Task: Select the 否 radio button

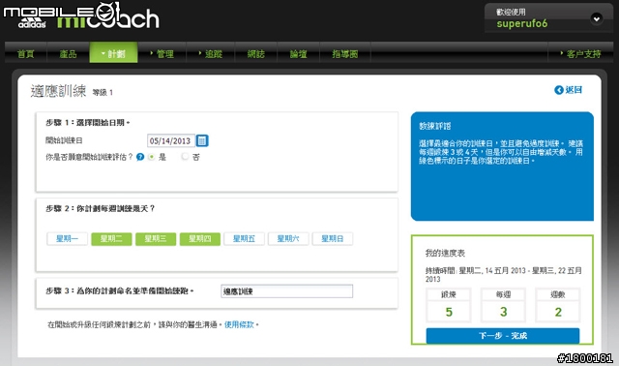Action: [185, 157]
